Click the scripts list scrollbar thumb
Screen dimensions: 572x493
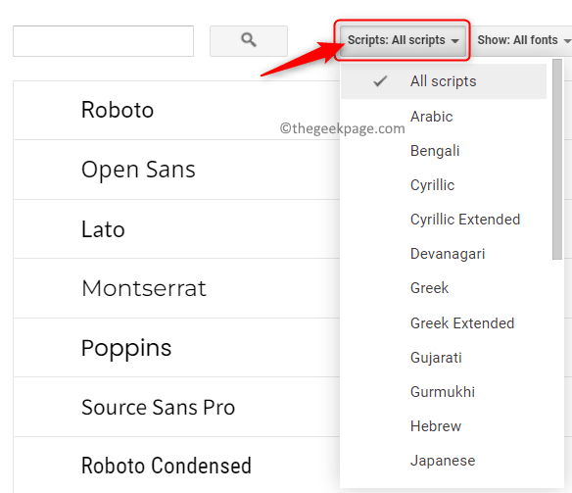click(x=557, y=160)
